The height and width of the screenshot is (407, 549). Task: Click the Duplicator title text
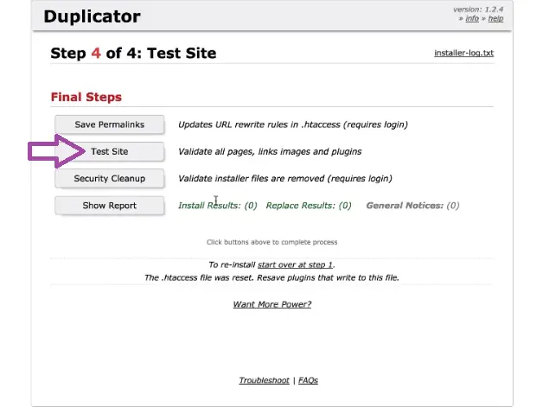93,16
